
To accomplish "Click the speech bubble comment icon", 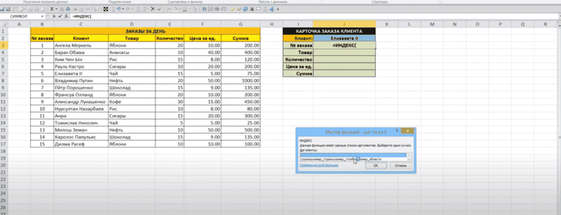I will tap(258, 9).
